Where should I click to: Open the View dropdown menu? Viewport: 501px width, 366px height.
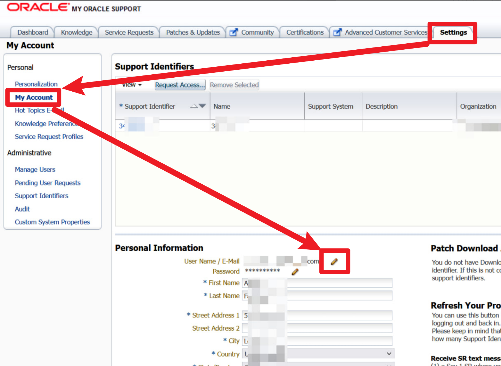click(x=132, y=85)
